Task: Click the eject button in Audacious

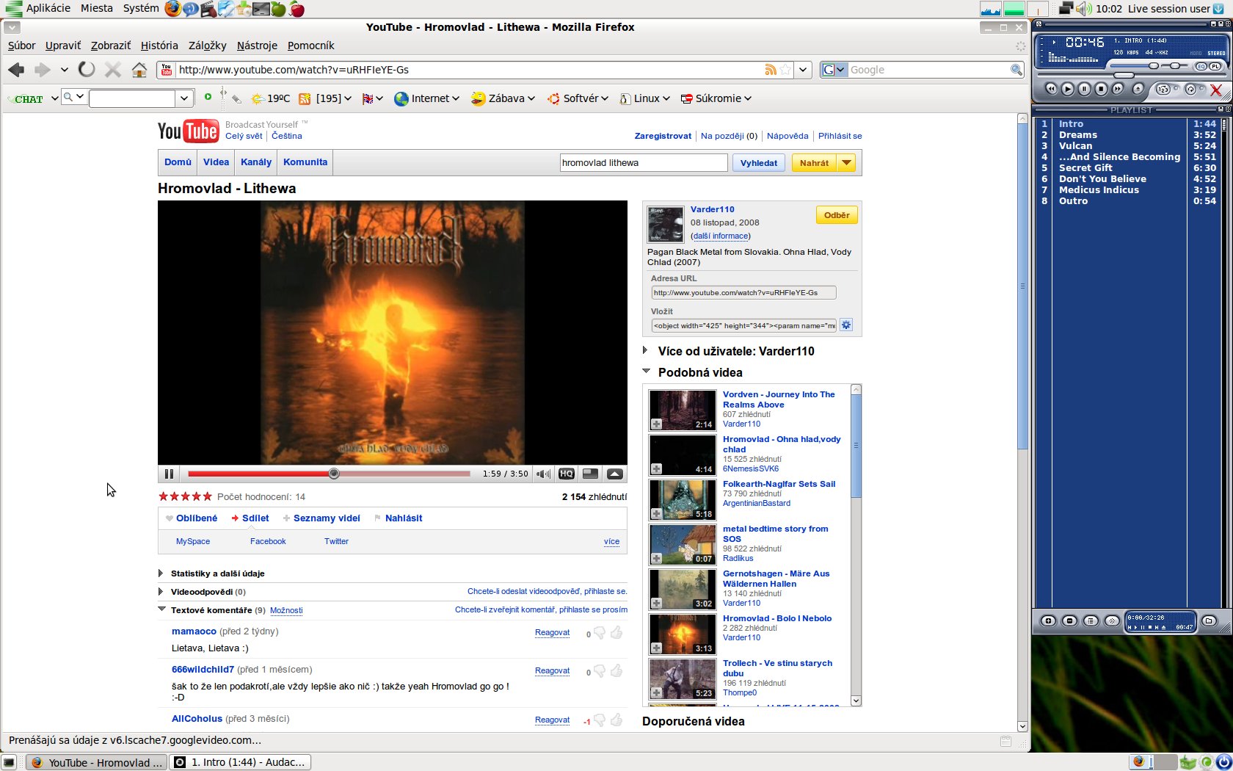Action: 1138,89
